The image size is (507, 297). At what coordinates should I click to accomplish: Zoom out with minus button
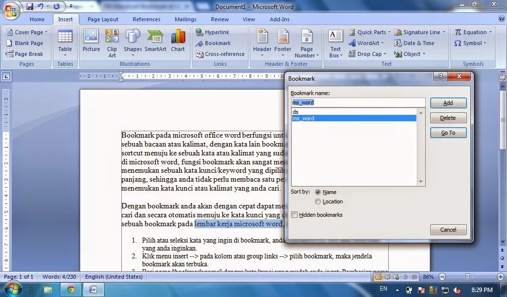click(x=442, y=277)
